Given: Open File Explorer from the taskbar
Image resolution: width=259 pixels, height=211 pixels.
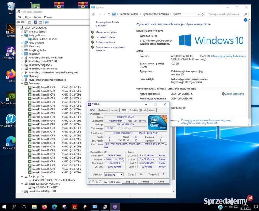Looking at the screenshot, I should click(34, 207).
